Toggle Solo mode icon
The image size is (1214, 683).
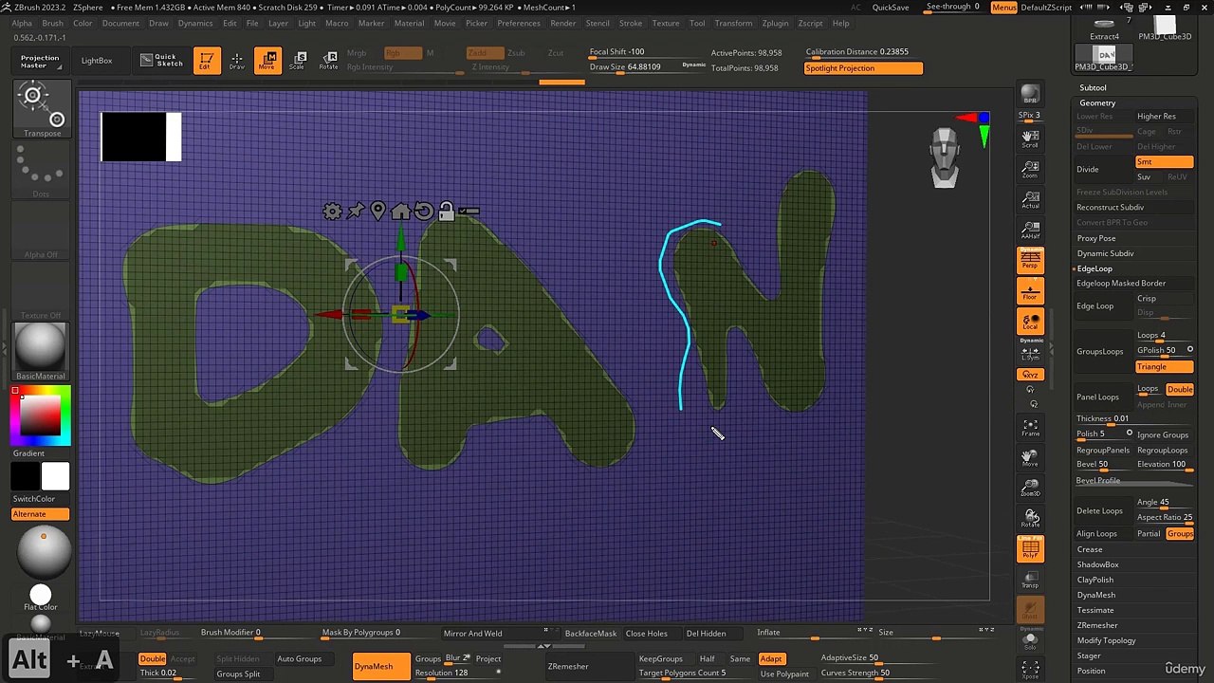(1030, 641)
